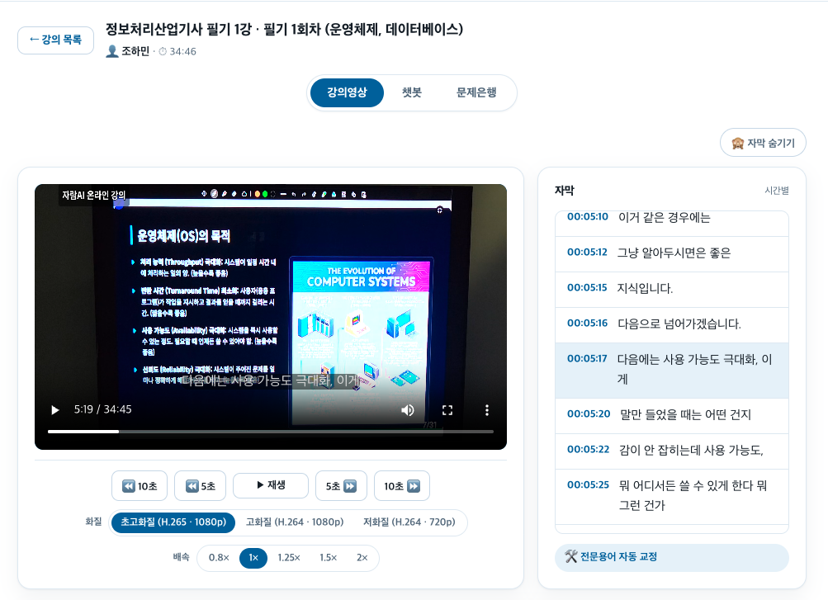Jump to subtitle 그냥 알아두시면은 좋은
This screenshot has height=600, width=828.
[x=672, y=254]
